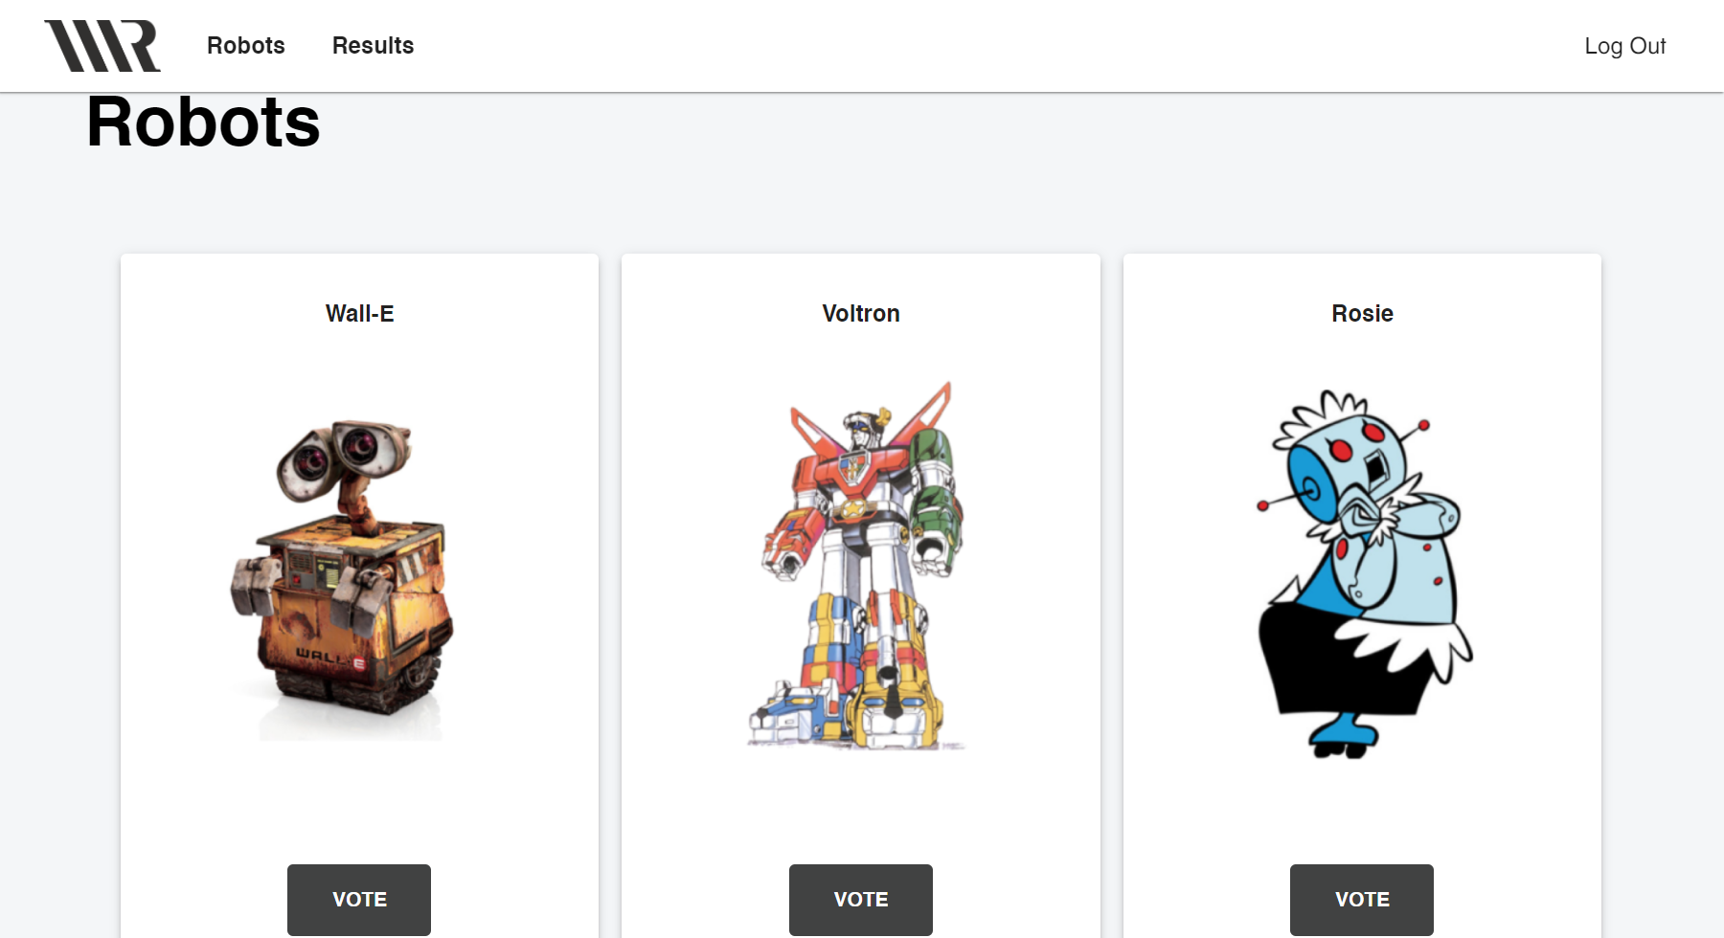Click the Voltron card title
Viewport: 1724px width, 938px height.
tap(861, 313)
